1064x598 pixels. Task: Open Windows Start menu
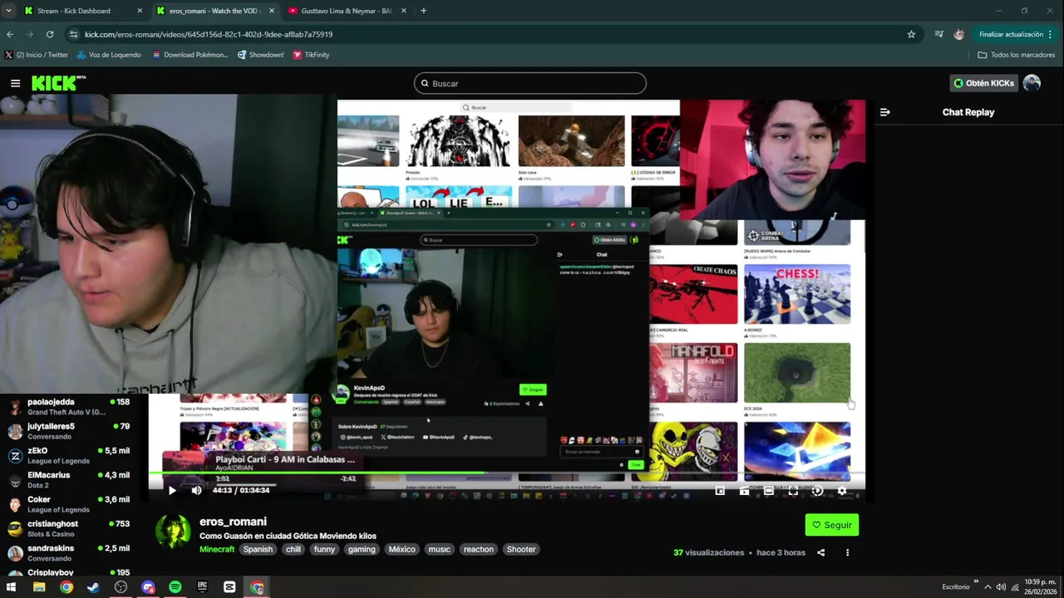click(12, 587)
